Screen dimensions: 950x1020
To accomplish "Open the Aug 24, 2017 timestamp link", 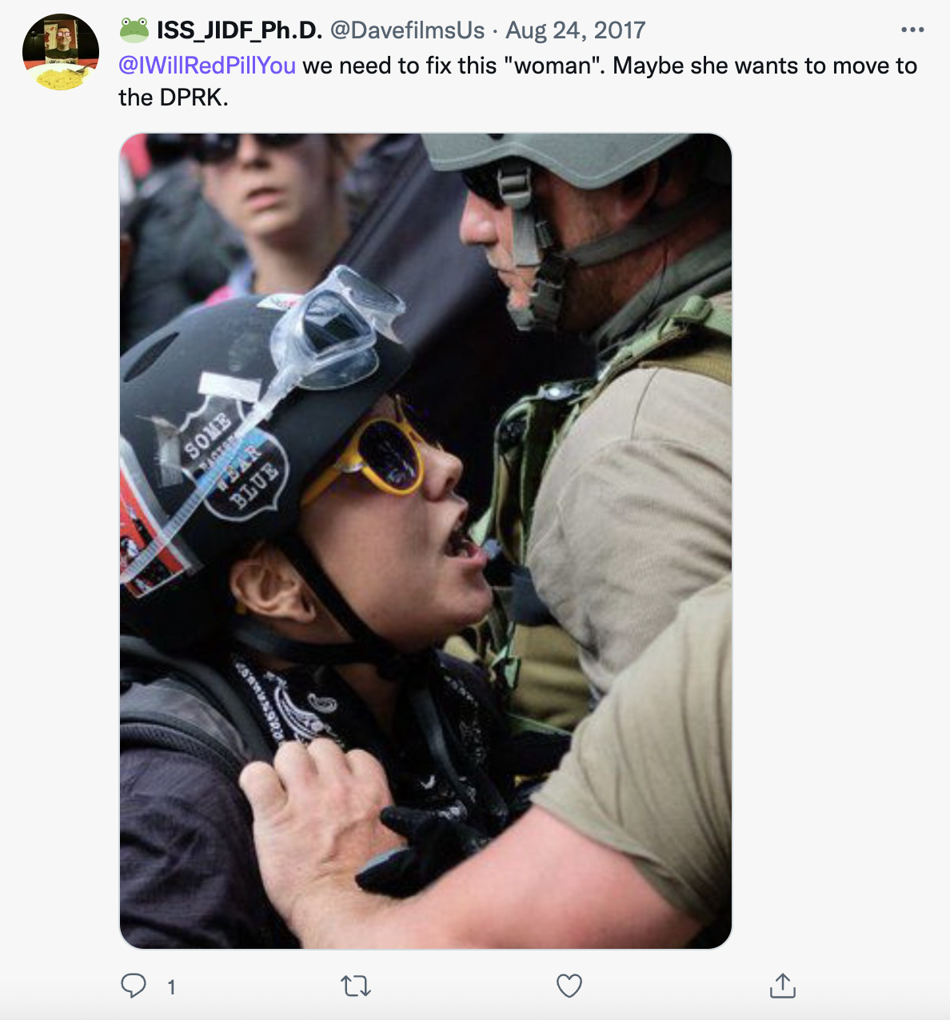I will [x=576, y=30].
